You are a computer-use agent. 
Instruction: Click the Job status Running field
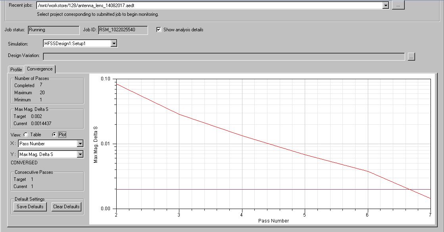(53, 30)
